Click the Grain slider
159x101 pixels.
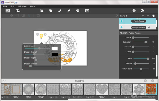click(x=141, y=52)
